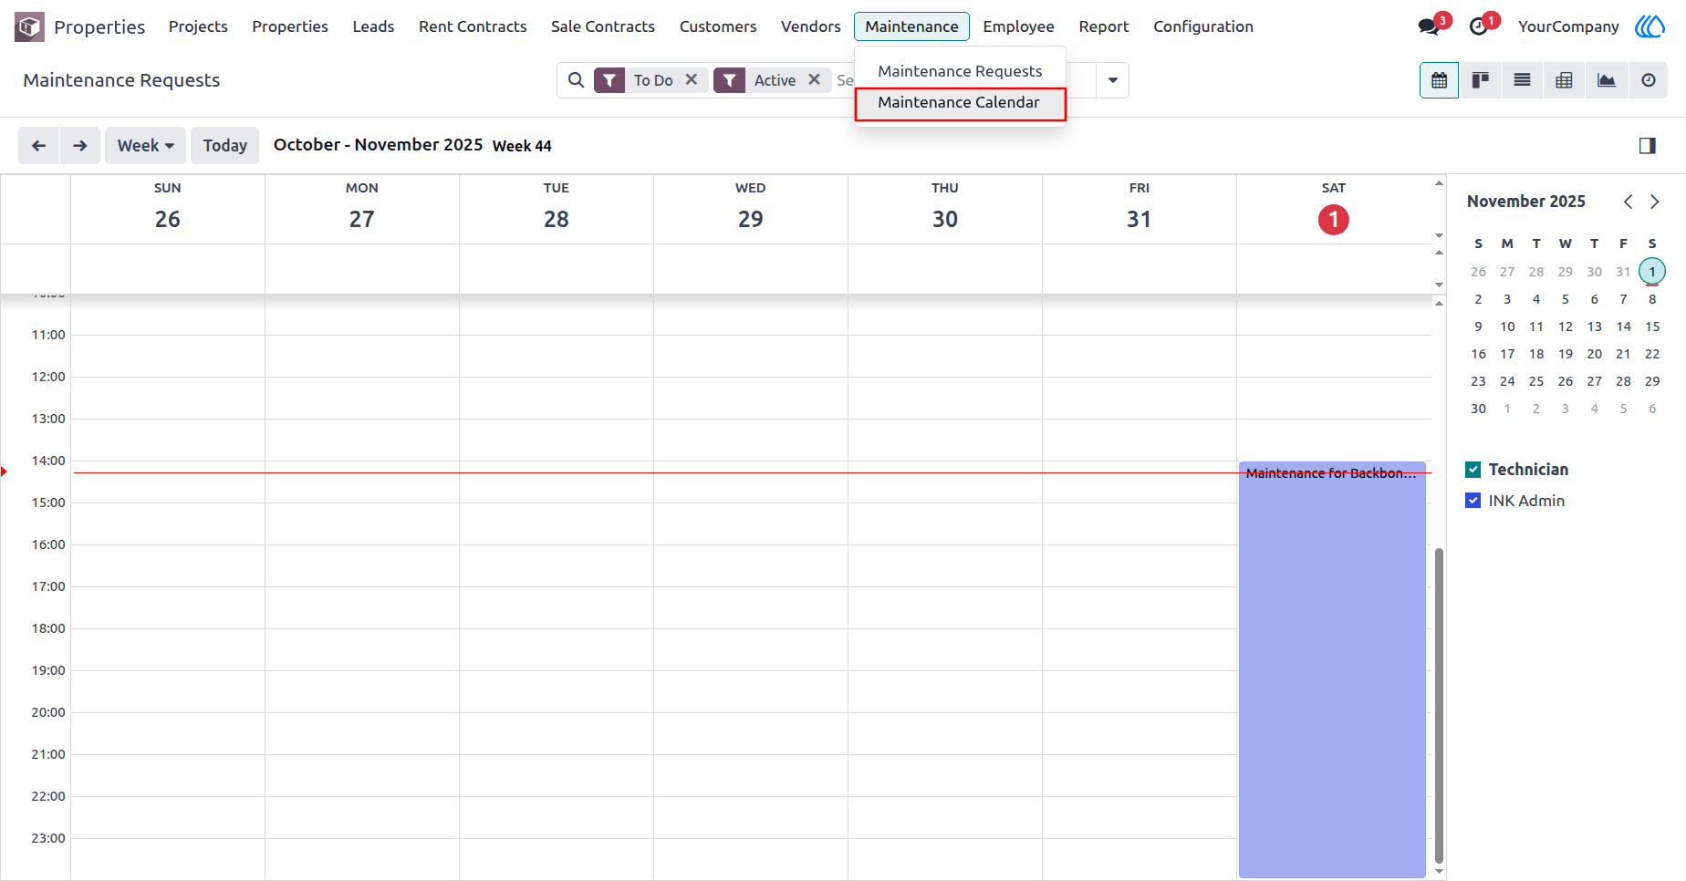Go to next week arrow
1686x881 pixels.
80,145
